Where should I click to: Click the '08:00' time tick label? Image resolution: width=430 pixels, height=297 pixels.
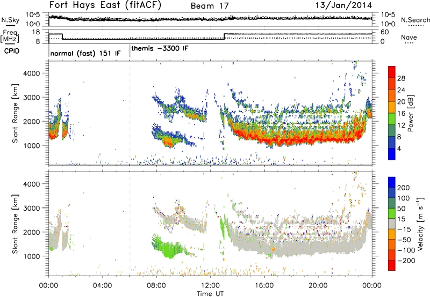tap(156, 286)
